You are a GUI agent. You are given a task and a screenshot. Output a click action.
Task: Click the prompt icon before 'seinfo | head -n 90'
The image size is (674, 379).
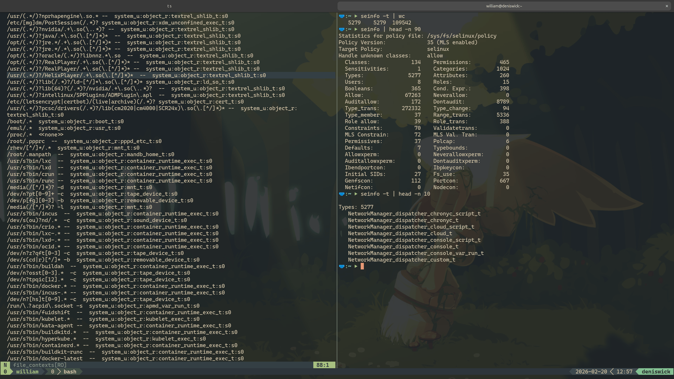341,29
